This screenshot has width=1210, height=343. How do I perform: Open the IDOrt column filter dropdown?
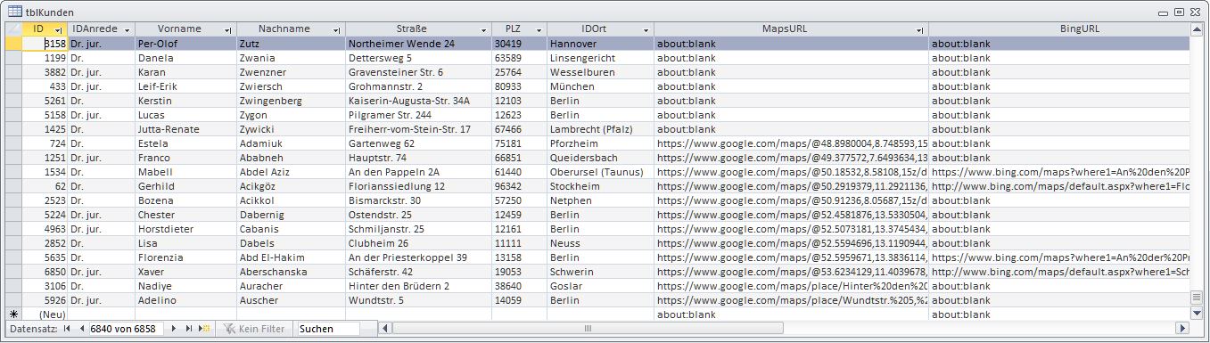coord(646,30)
